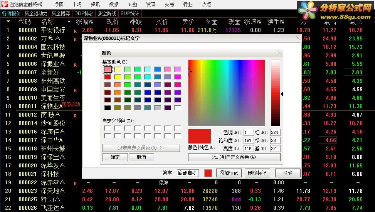
Task: Sort by the 换手% column header
Action: (276, 22)
